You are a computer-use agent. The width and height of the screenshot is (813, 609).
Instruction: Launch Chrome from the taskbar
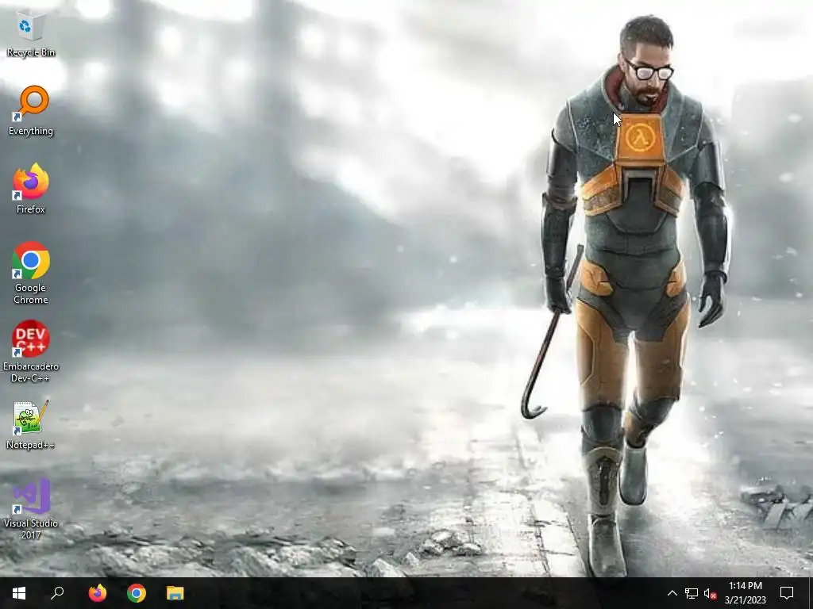pos(137,593)
